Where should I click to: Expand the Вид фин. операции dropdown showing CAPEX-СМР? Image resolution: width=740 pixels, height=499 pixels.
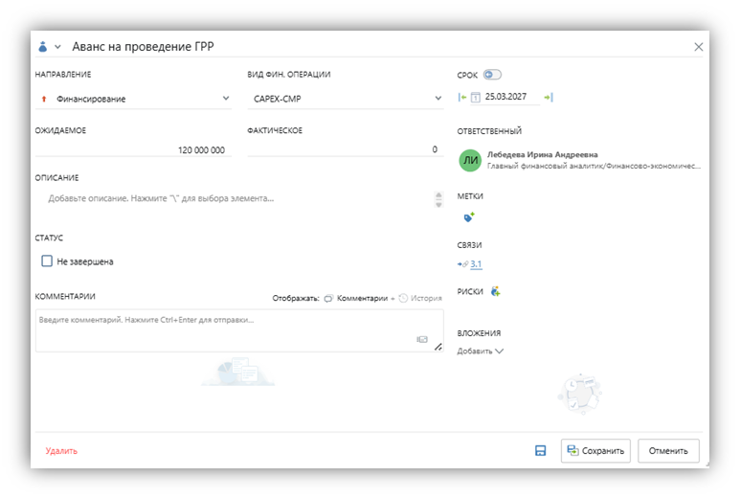(346, 99)
